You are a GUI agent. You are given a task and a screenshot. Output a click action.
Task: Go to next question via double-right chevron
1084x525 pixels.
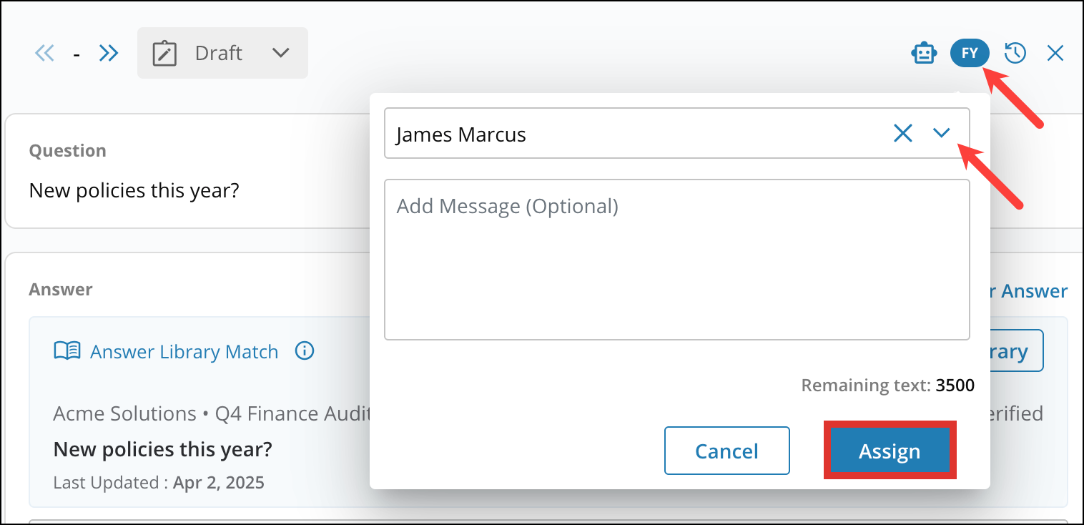[109, 52]
